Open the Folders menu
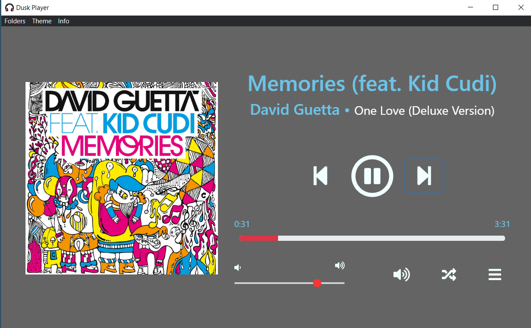The height and width of the screenshot is (328, 531). [x=15, y=21]
